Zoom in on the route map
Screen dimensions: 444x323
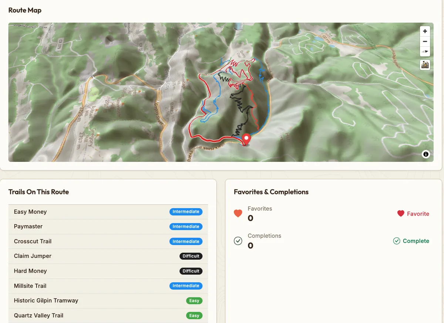click(425, 31)
